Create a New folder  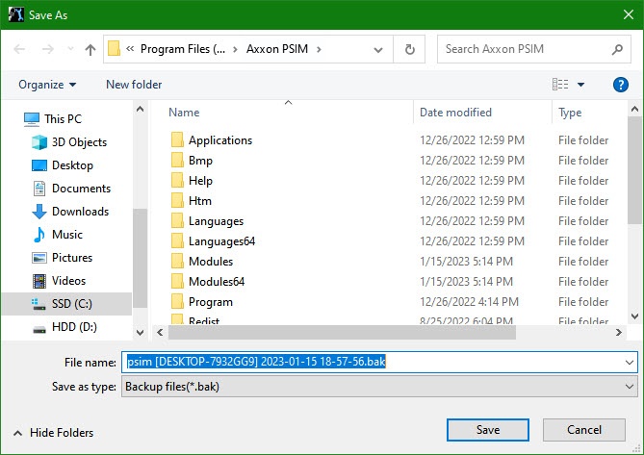[134, 85]
